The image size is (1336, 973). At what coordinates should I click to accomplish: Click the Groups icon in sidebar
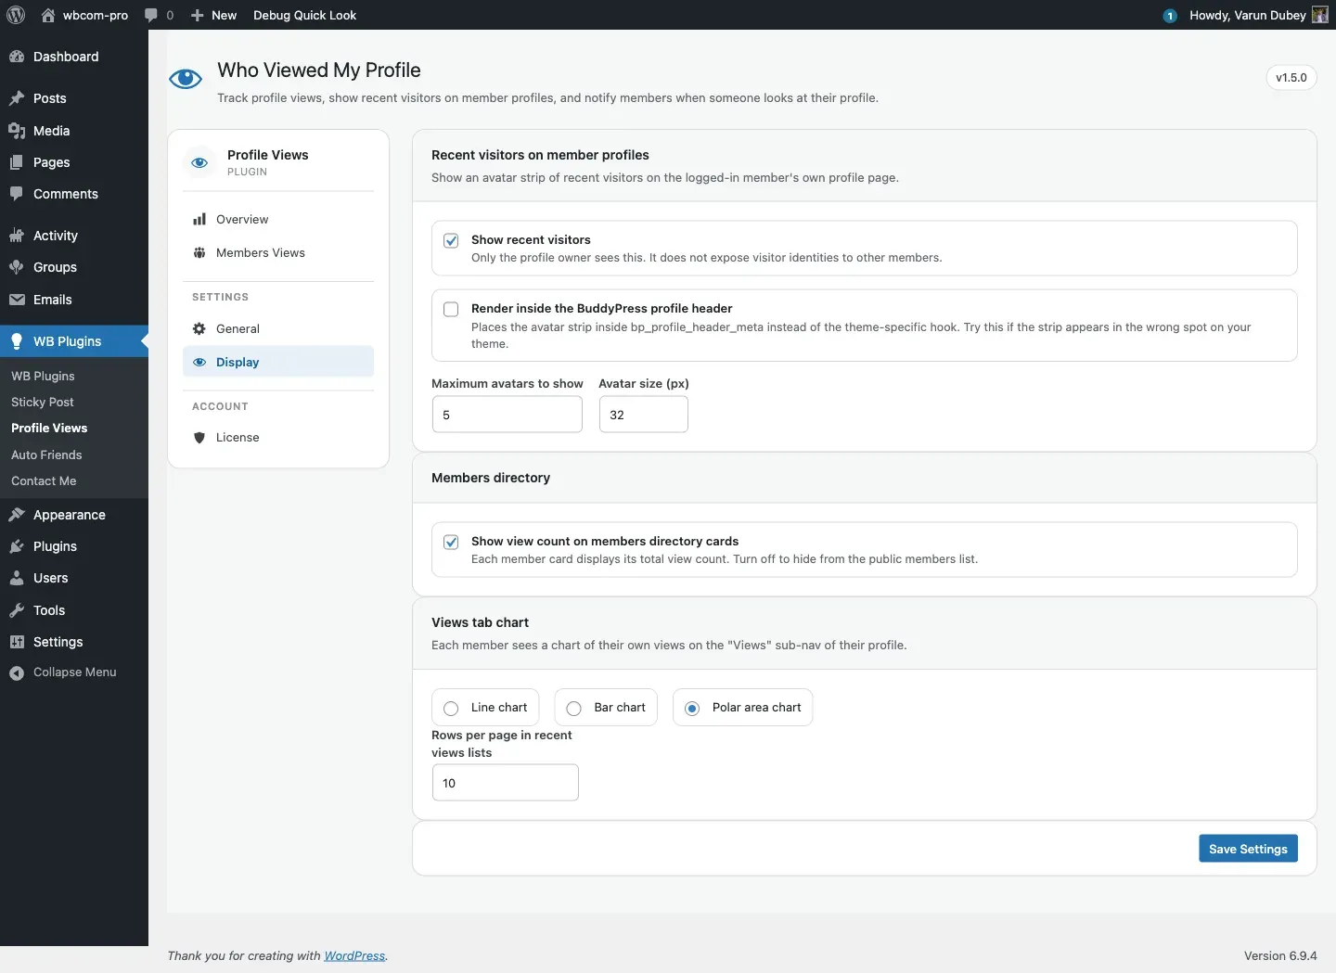(x=17, y=267)
